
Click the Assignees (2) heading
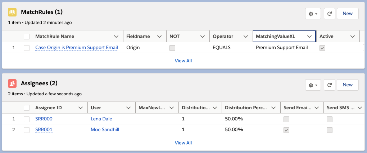pyautogui.click(x=39, y=83)
